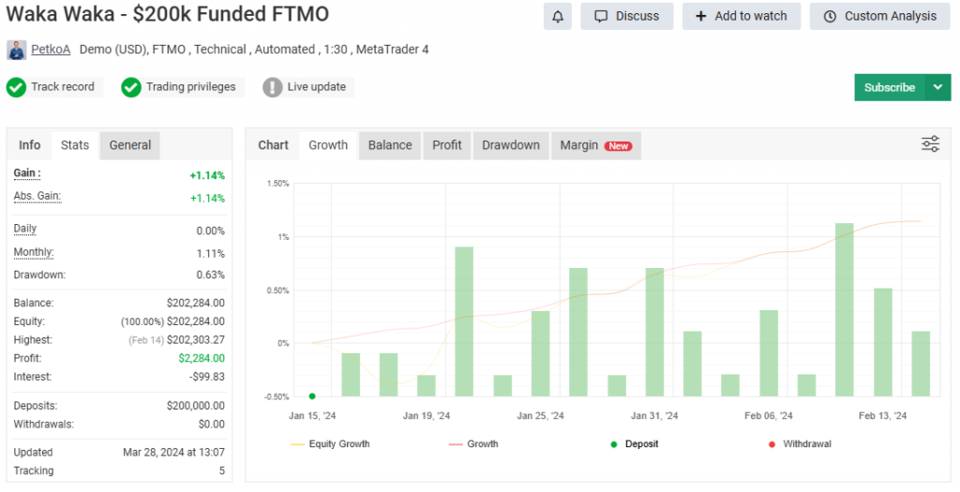Click the PetkoA avatar thumbnail

[x=16, y=49]
